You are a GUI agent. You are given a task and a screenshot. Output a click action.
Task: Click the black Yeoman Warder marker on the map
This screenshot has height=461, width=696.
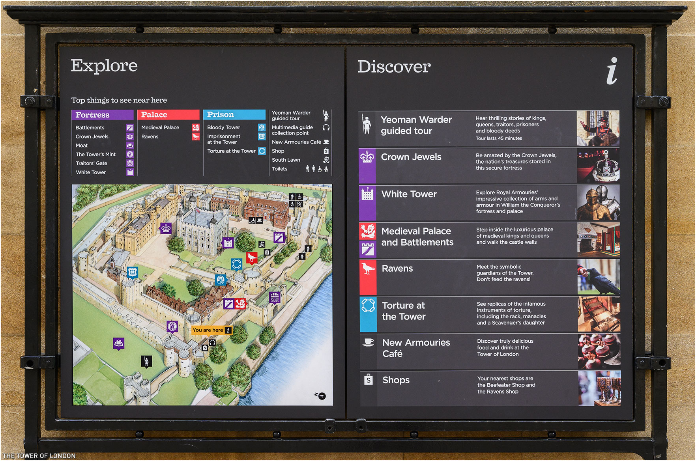click(x=146, y=362)
